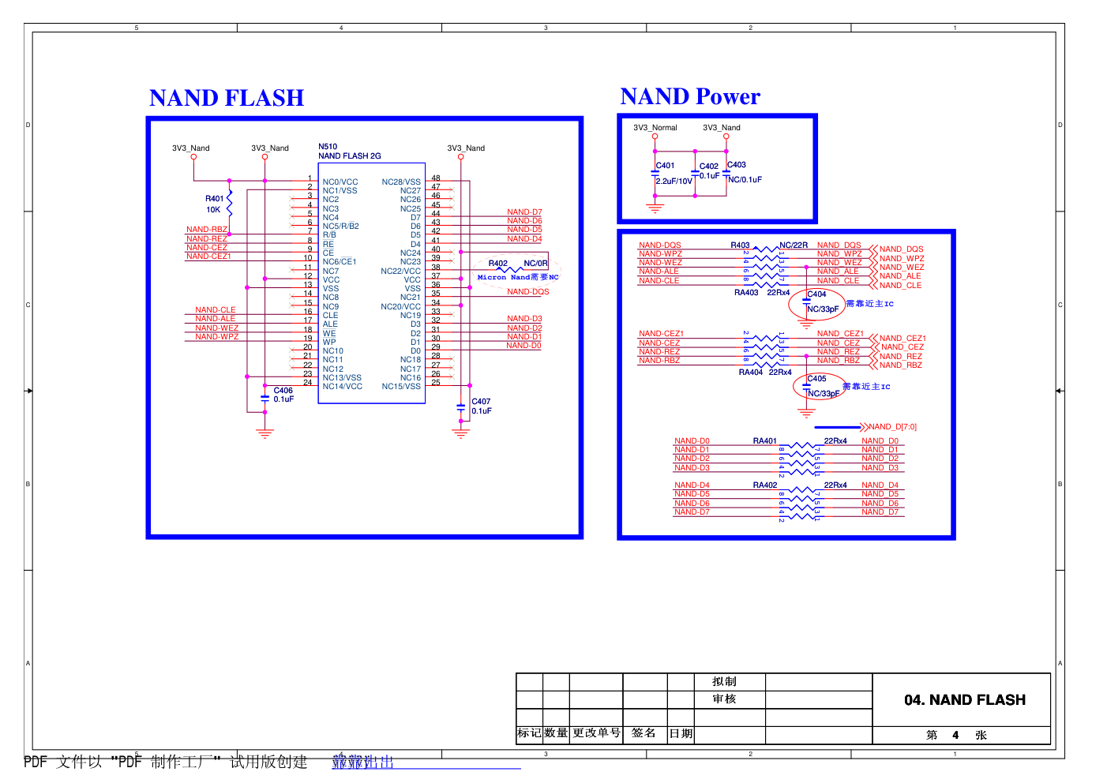Select capacitor C407 0.1uF symbol
This screenshot has height=783, width=1107.
click(461, 407)
